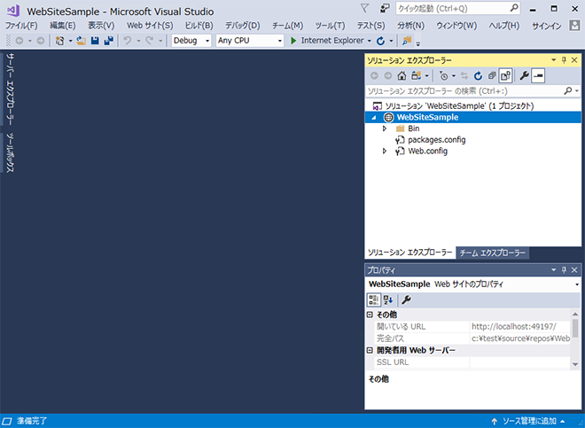Viewport: 585px width, 428px height.
Task: Click the pending changes filter clock icon
Action: pos(443,76)
